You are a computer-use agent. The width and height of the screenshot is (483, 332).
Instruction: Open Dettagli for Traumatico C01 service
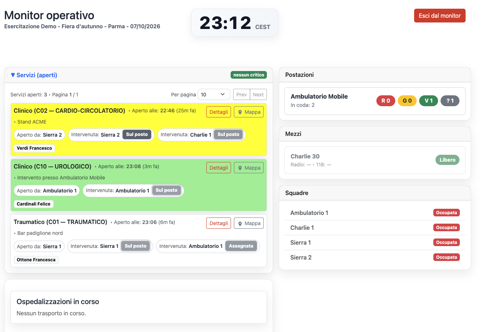tap(219, 223)
